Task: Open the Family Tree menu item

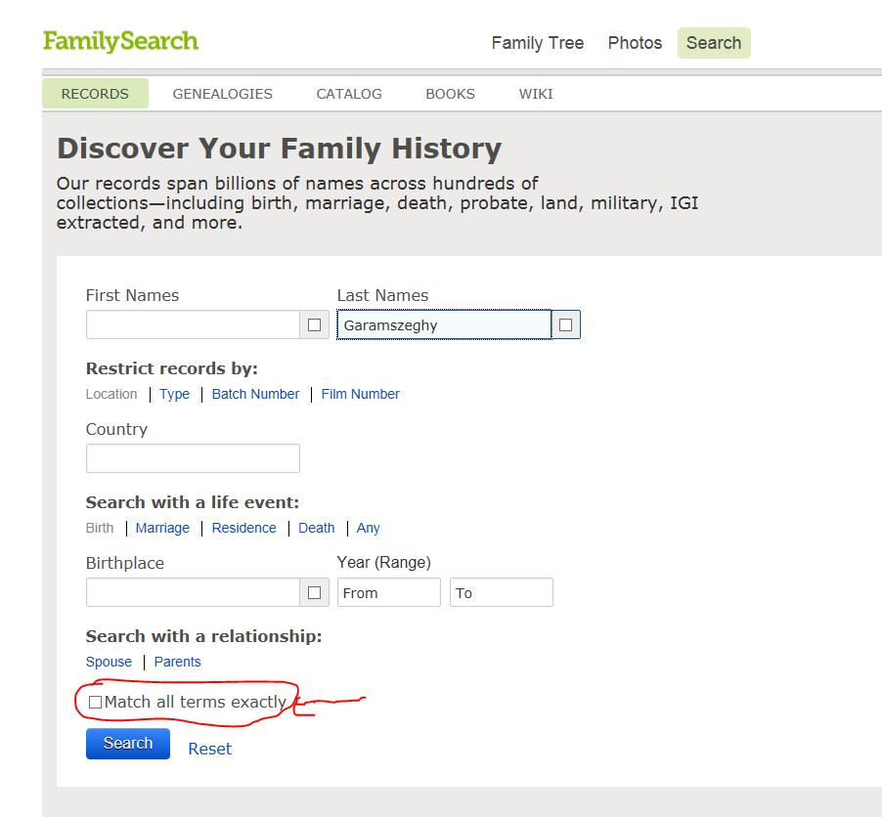Action: [x=537, y=43]
